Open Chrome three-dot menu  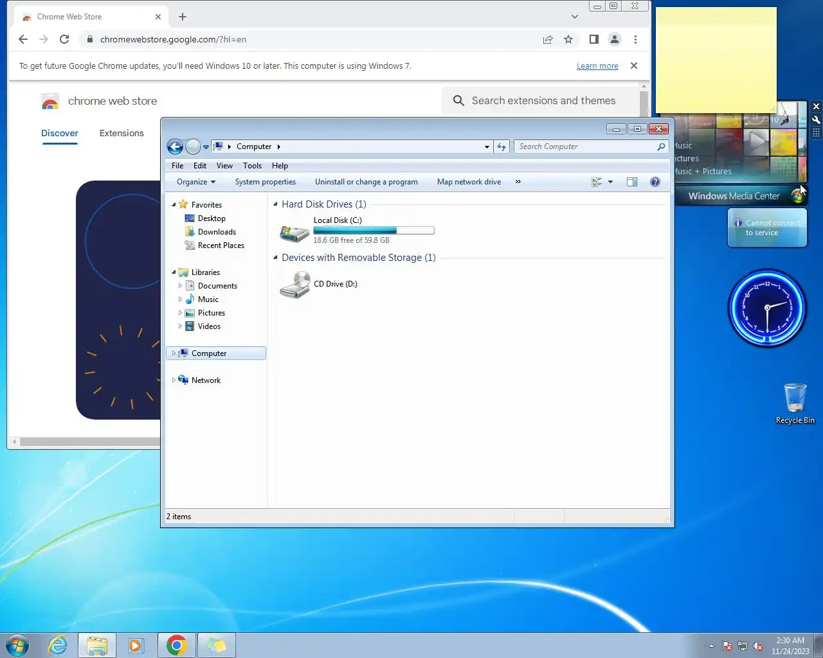tap(635, 39)
